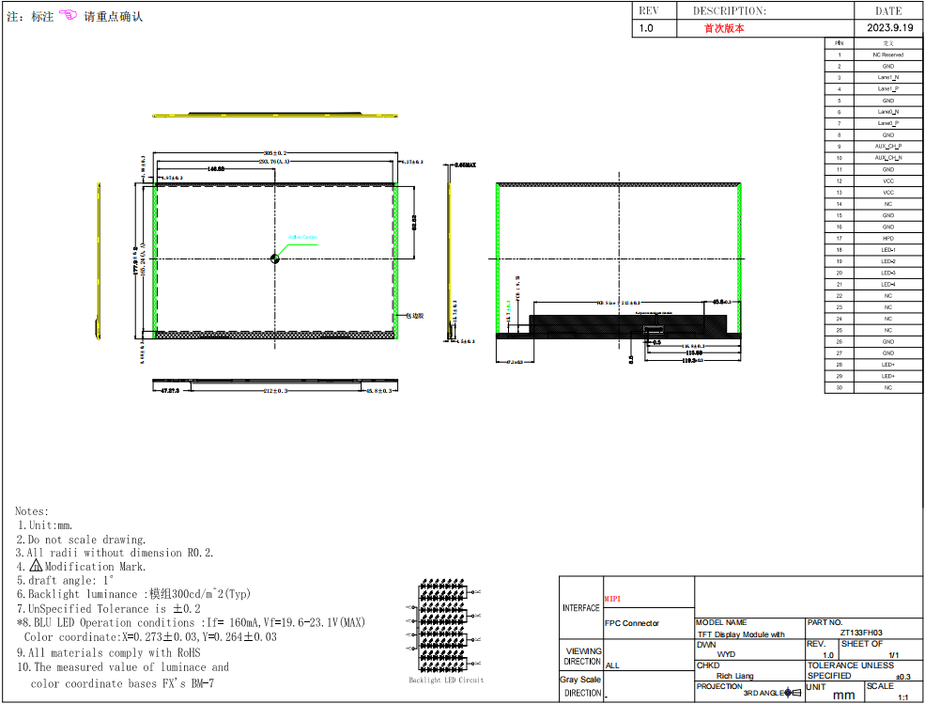Click note '2.Do not scale drawing.'
This screenshot has height=704, width=925.
point(81,540)
